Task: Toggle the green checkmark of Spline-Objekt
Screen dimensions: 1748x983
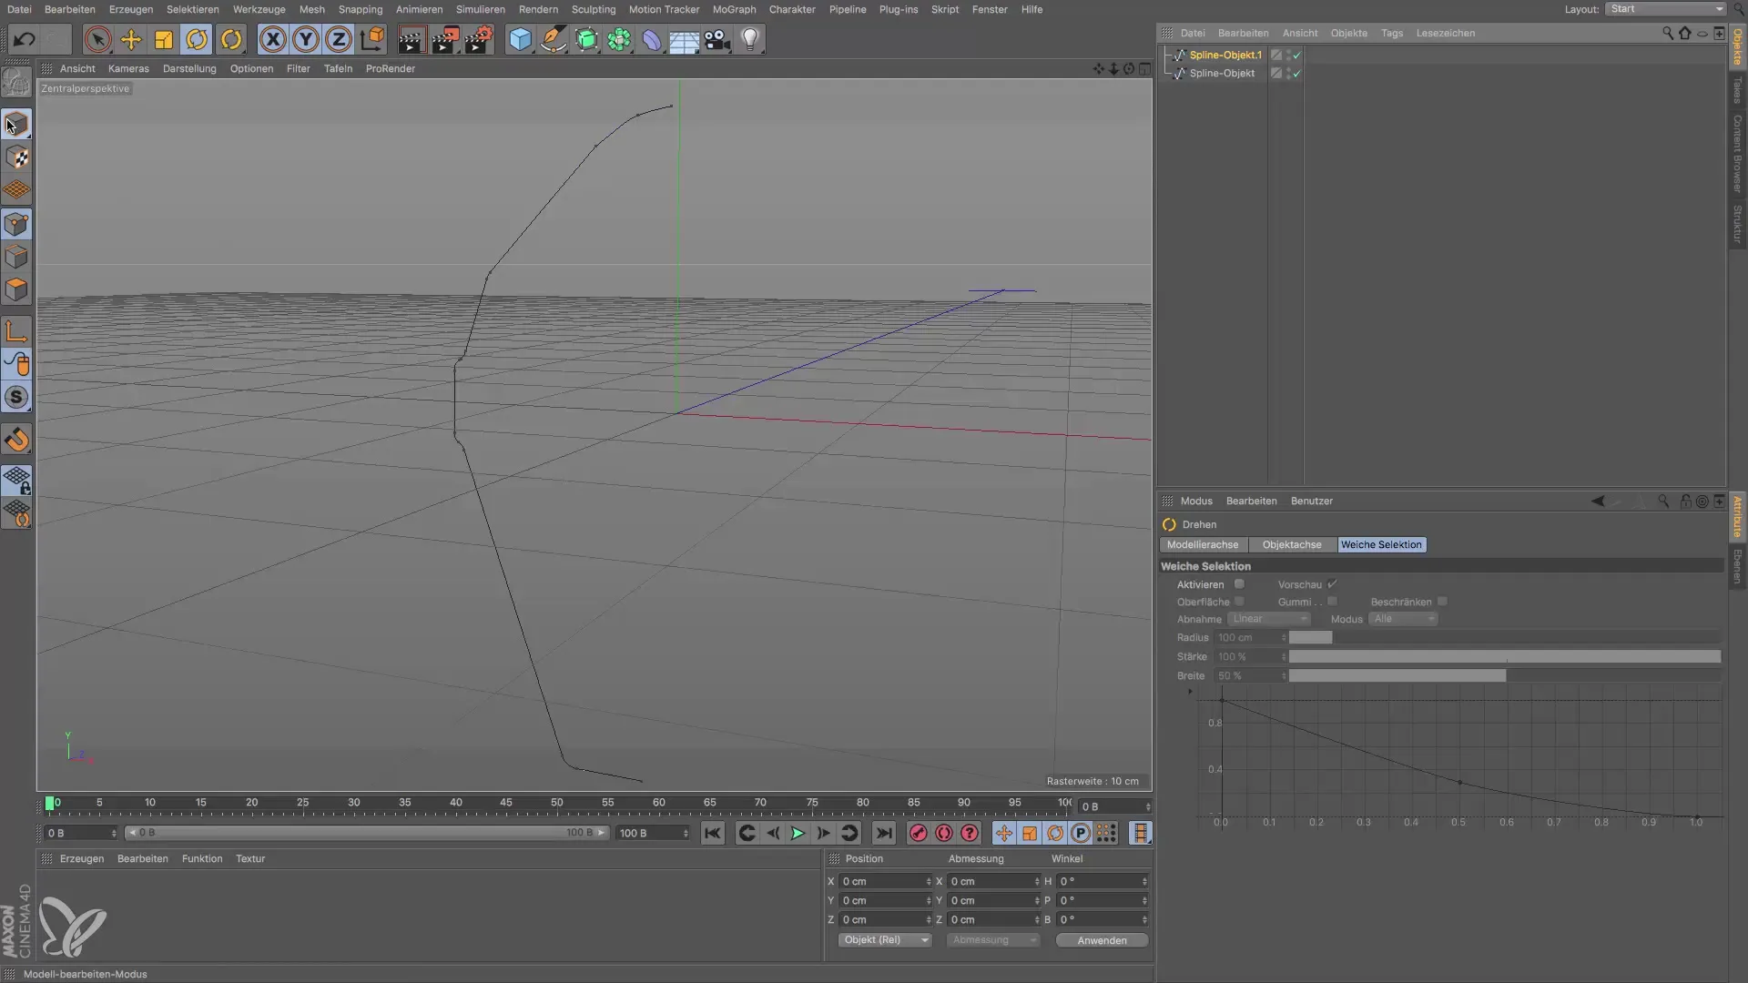Action: coord(1297,73)
